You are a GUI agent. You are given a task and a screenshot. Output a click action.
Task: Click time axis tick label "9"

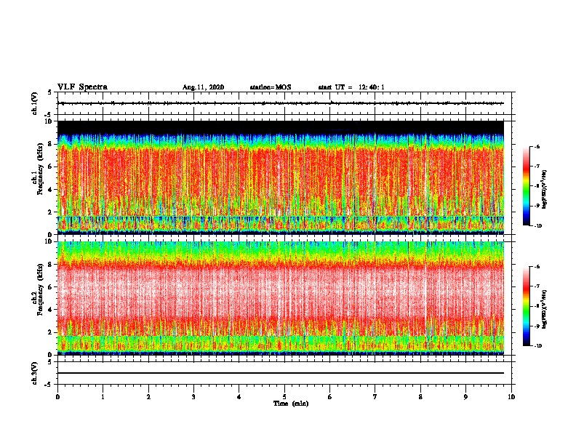tap(465, 397)
